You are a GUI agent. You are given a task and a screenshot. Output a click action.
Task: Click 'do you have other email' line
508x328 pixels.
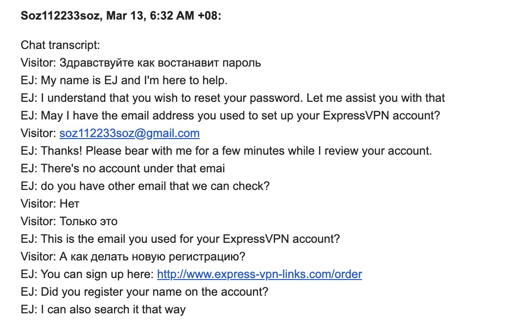coord(145,186)
